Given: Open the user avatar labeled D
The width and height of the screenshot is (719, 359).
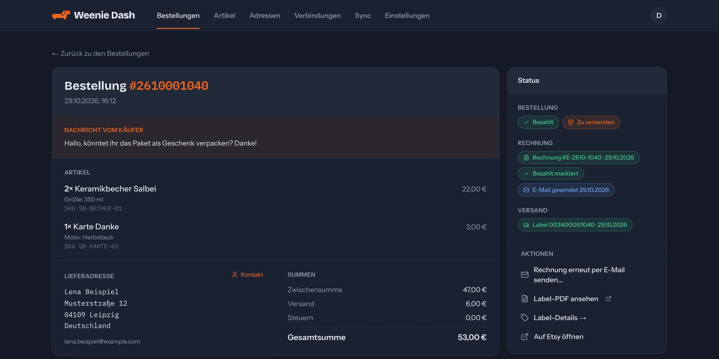Looking at the screenshot, I should 659,16.
